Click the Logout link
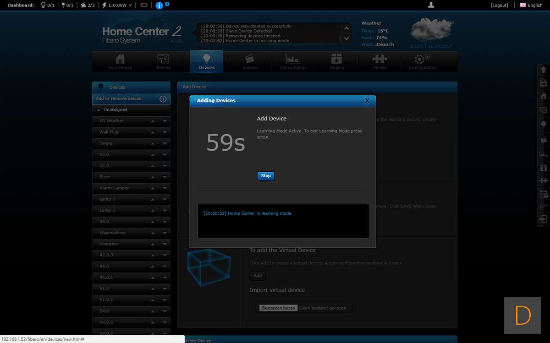 coord(499,5)
